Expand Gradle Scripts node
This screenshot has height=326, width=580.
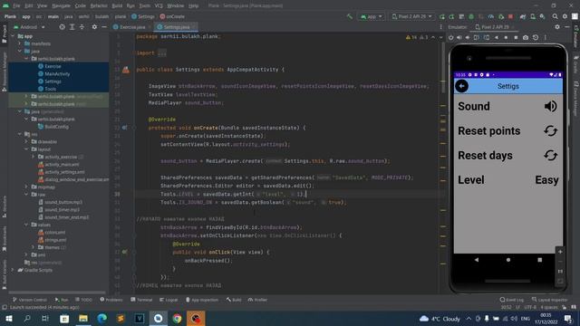pos(13,270)
